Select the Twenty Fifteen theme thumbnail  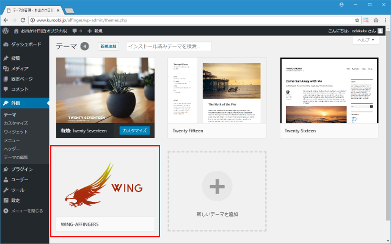pos(217,91)
